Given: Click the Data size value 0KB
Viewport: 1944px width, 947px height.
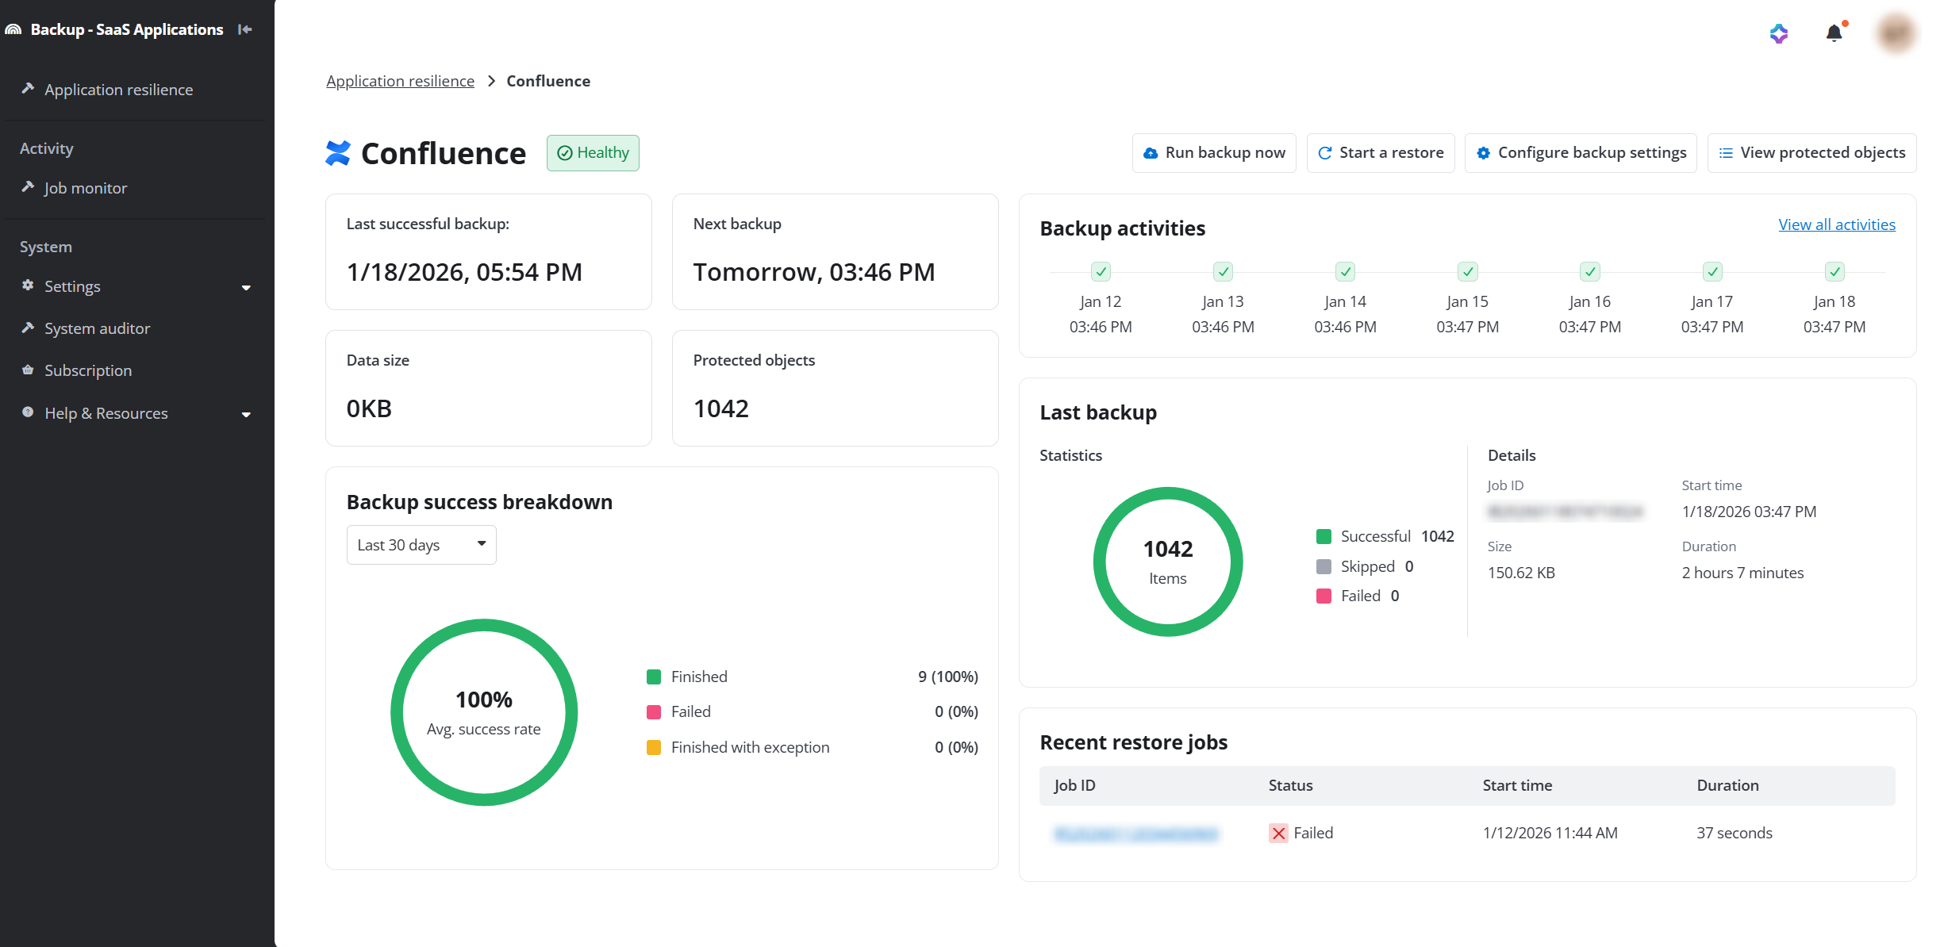Looking at the screenshot, I should [369, 408].
